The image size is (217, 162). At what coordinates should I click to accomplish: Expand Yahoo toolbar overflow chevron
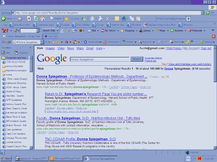pyautogui.click(x=213, y=30)
